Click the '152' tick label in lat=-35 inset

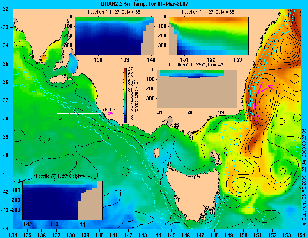tap(211, 60)
